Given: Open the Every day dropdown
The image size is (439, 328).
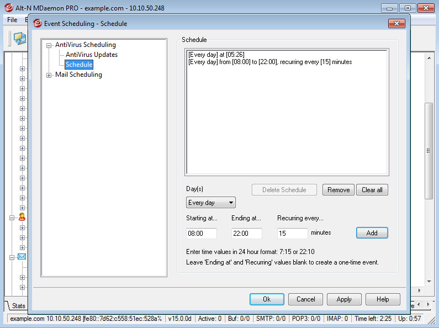Looking at the screenshot, I should pos(210,202).
